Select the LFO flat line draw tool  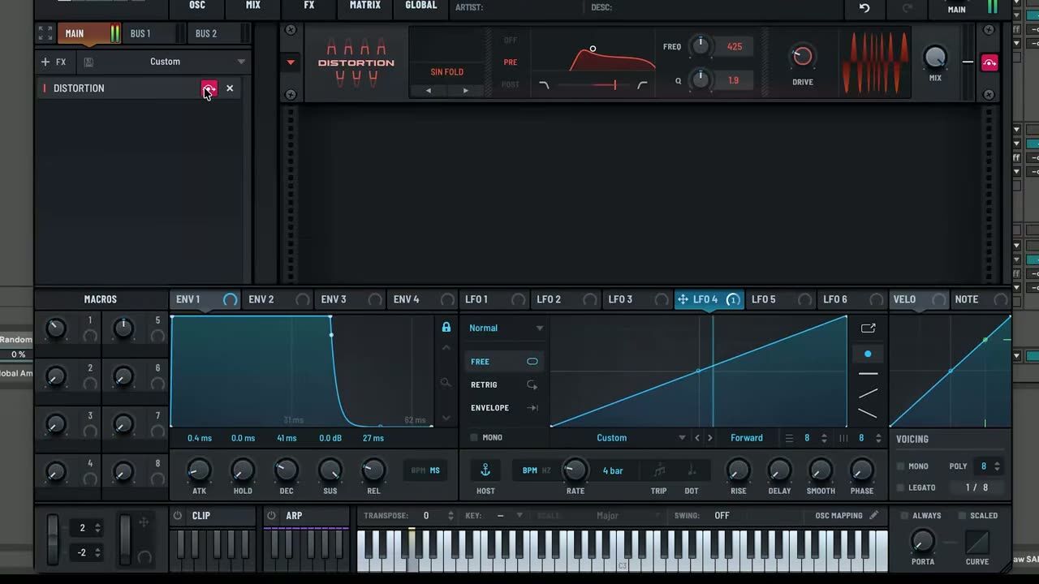[x=868, y=374]
